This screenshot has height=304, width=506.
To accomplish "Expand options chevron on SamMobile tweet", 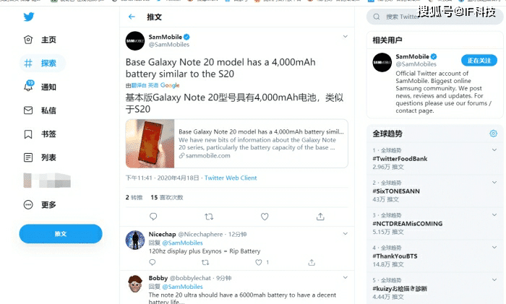I will tap(346, 36).
